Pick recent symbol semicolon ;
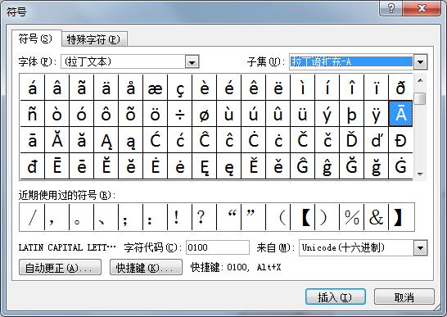447x317 pixels. 130,217
